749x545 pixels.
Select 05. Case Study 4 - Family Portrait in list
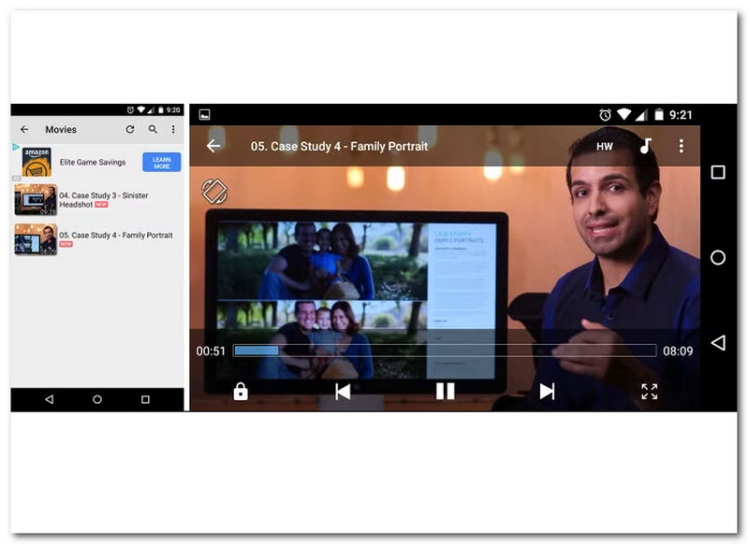(x=115, y=236)
